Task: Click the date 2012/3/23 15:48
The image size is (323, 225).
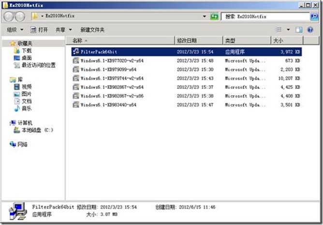Action: pyautogui.click(x=195, y=61)
